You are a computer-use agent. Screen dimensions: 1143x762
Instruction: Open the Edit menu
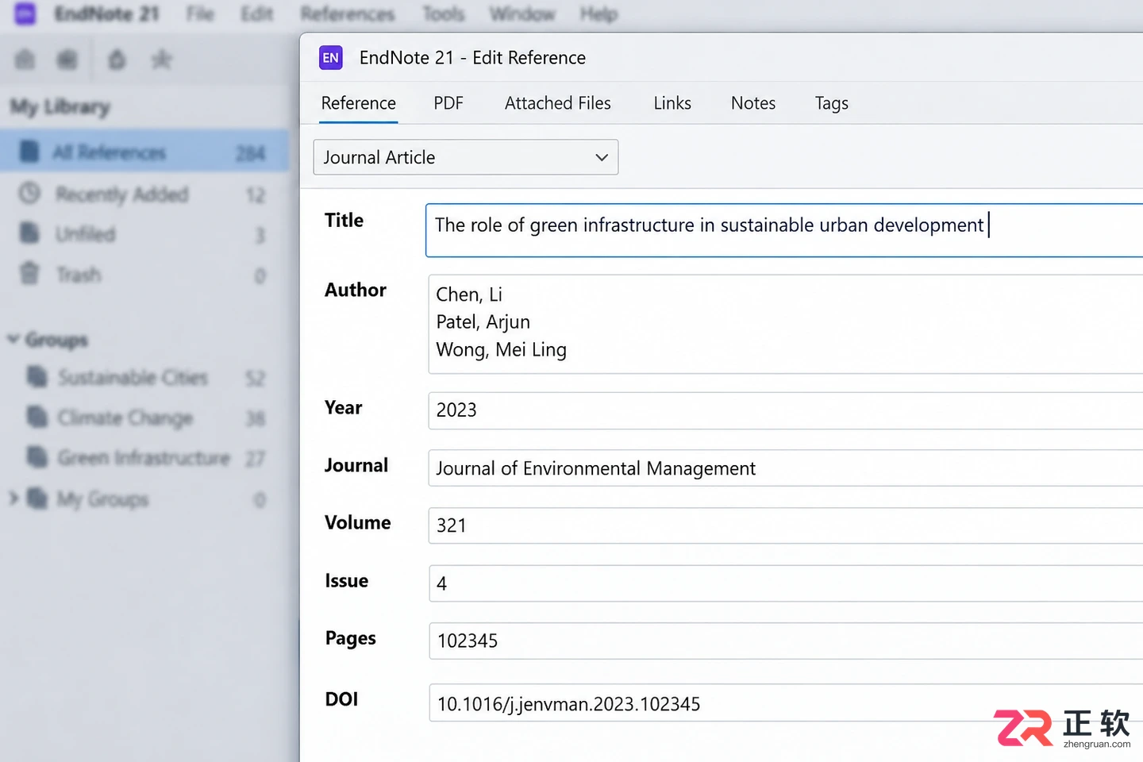coord(257,13)
